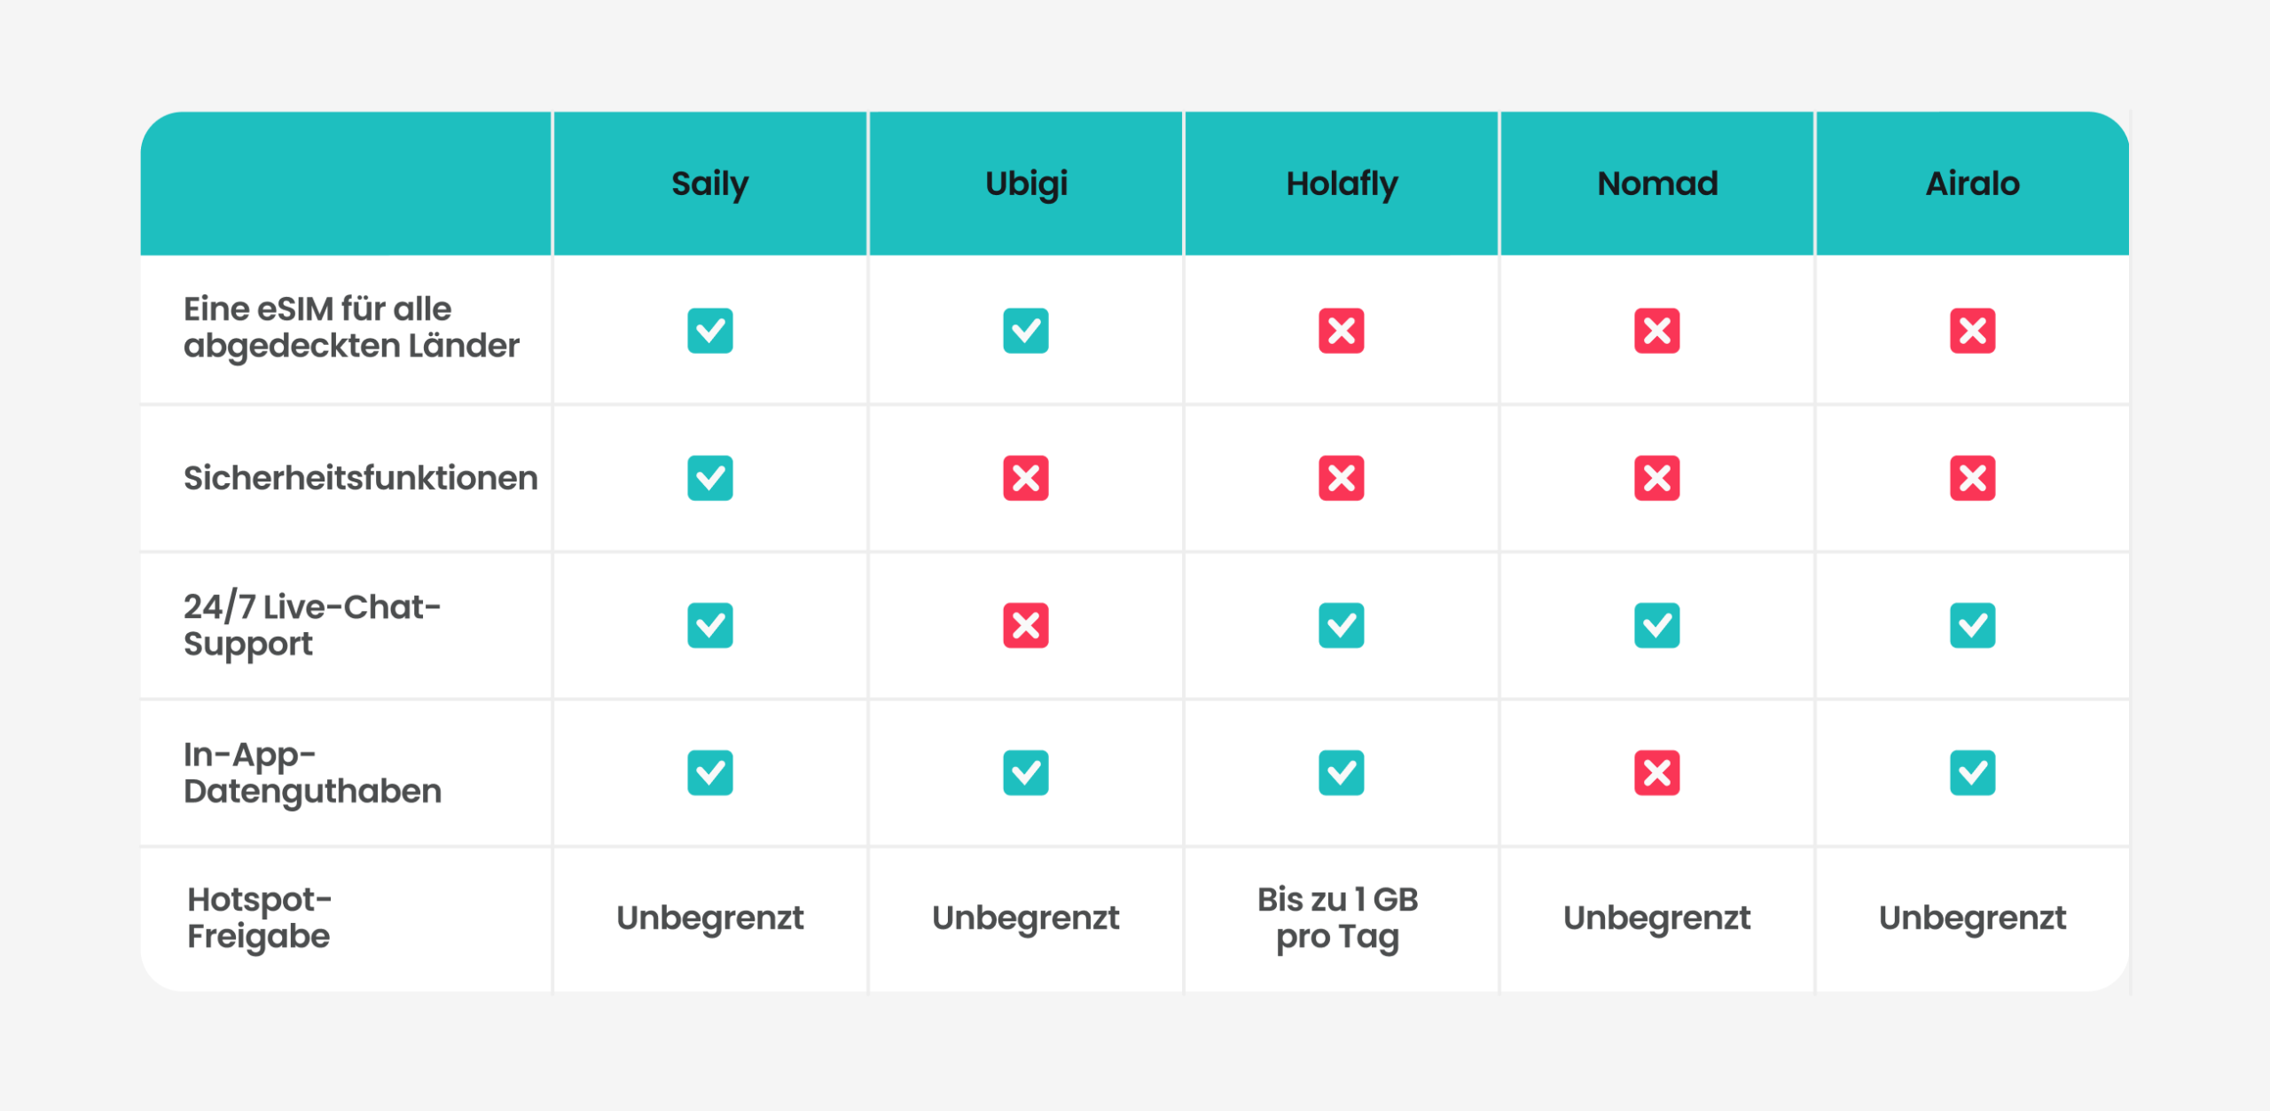Click Nomad's checkmark for 24/7 Live-Chat-Support

[x=1657, y=625]
